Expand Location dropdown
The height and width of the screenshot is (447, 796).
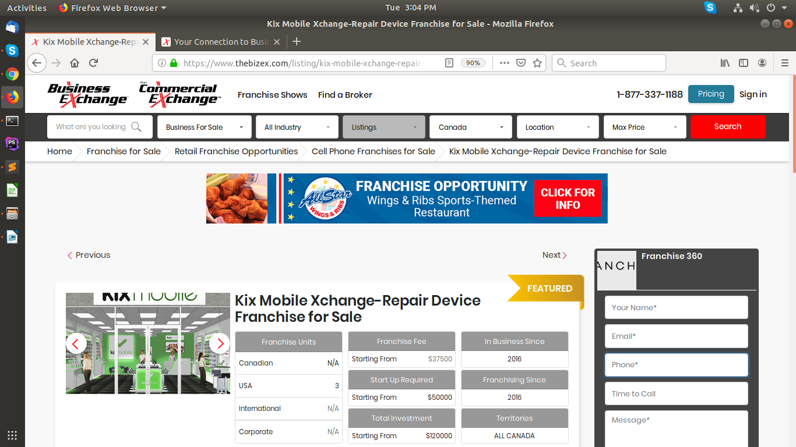tap(558, 127)
